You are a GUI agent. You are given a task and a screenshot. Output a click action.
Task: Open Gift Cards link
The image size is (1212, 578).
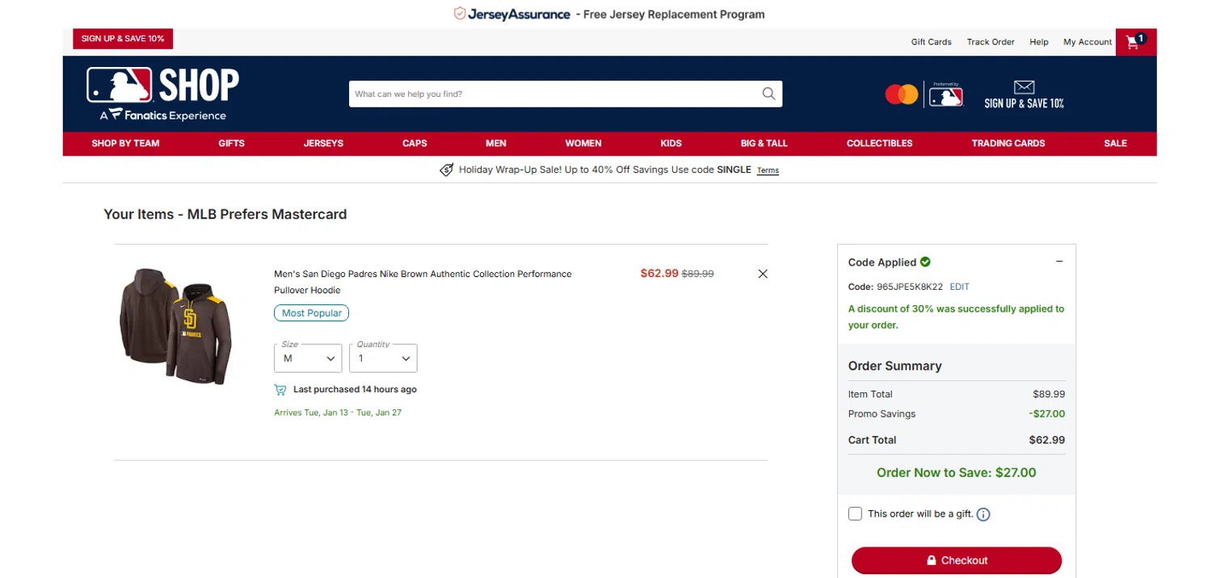tap(931, 42)
